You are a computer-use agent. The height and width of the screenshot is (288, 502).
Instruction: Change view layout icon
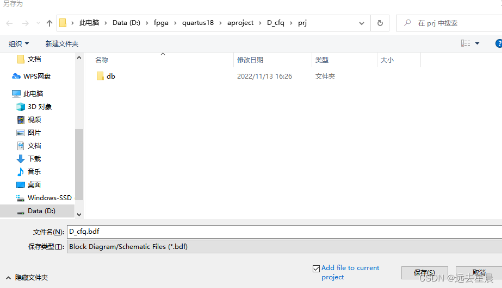(x=466, y=43)
